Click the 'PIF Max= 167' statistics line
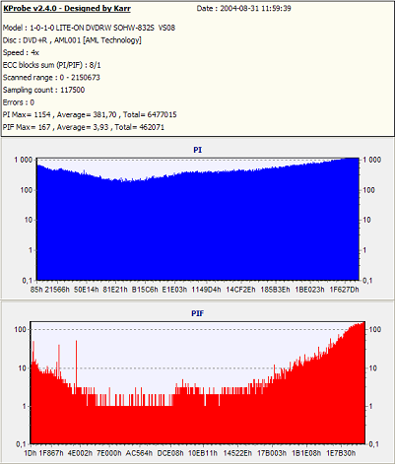The image size is (395, 464). (x=84, y=127)
